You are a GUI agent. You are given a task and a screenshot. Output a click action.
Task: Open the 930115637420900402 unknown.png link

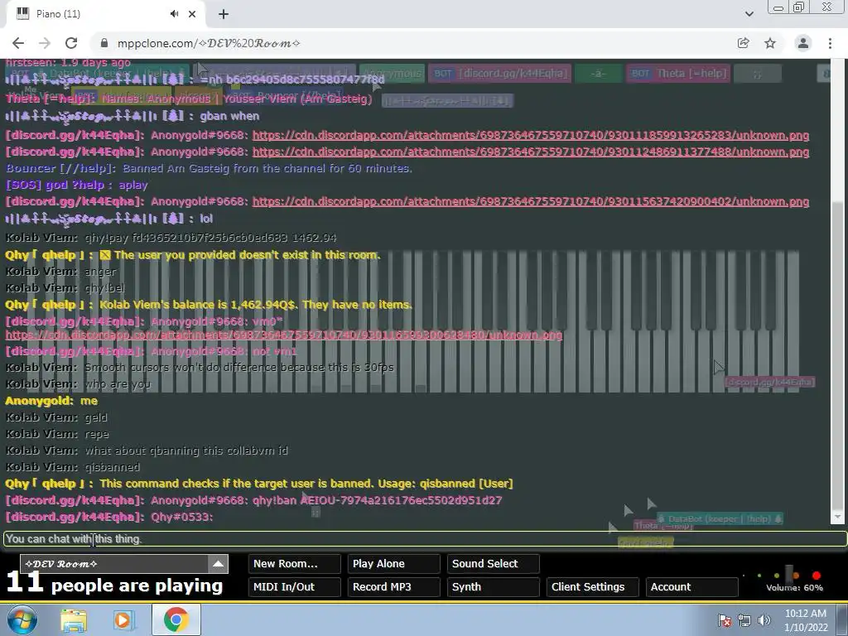click(x=531, y=202)
